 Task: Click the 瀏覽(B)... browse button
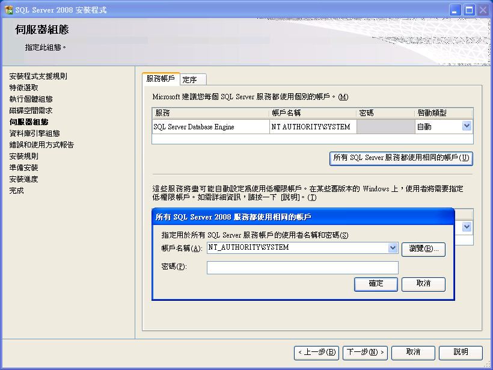(x=423, y=249)
